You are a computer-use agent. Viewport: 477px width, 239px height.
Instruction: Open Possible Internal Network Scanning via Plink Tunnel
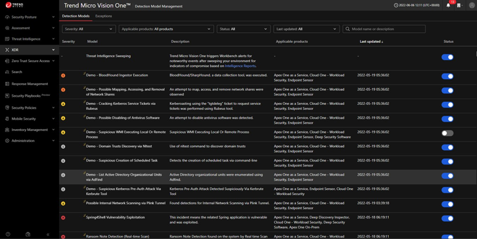tap(126, 203)
